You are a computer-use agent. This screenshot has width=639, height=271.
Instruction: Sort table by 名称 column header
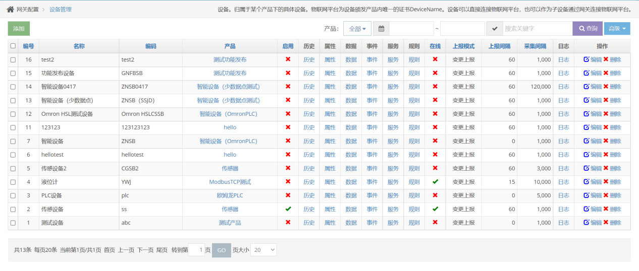79,46
